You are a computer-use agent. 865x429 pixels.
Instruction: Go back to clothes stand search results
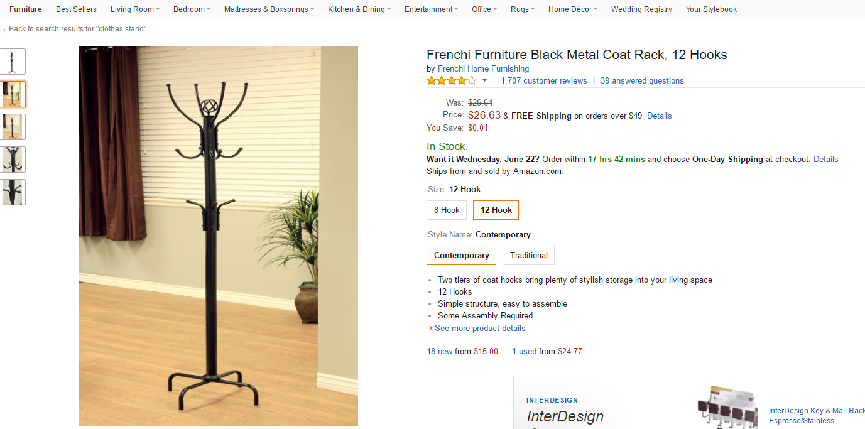pyautogui.click(x=77, y=29)
